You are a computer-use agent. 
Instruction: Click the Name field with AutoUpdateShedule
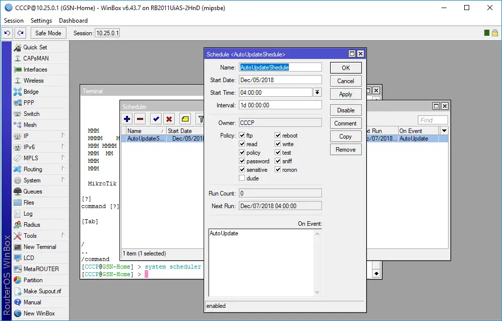(x=280, y=67)
